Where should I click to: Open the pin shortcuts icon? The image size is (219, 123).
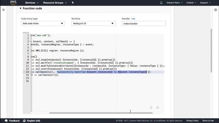[73, 3]
